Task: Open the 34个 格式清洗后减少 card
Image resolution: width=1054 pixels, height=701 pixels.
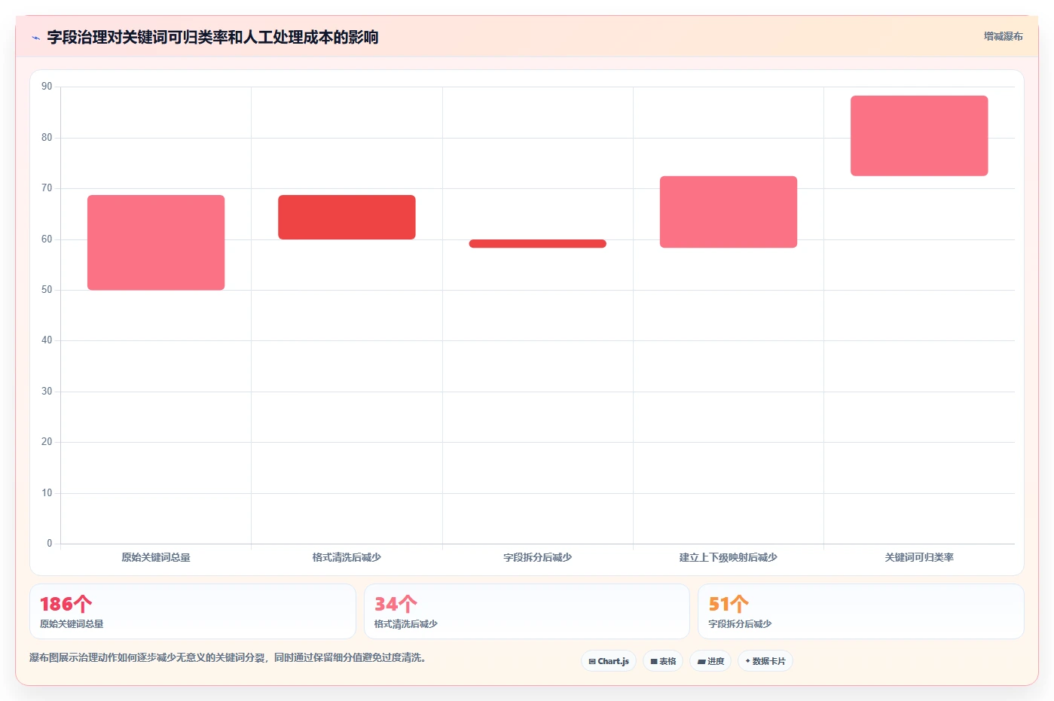Action: (527, 611)
